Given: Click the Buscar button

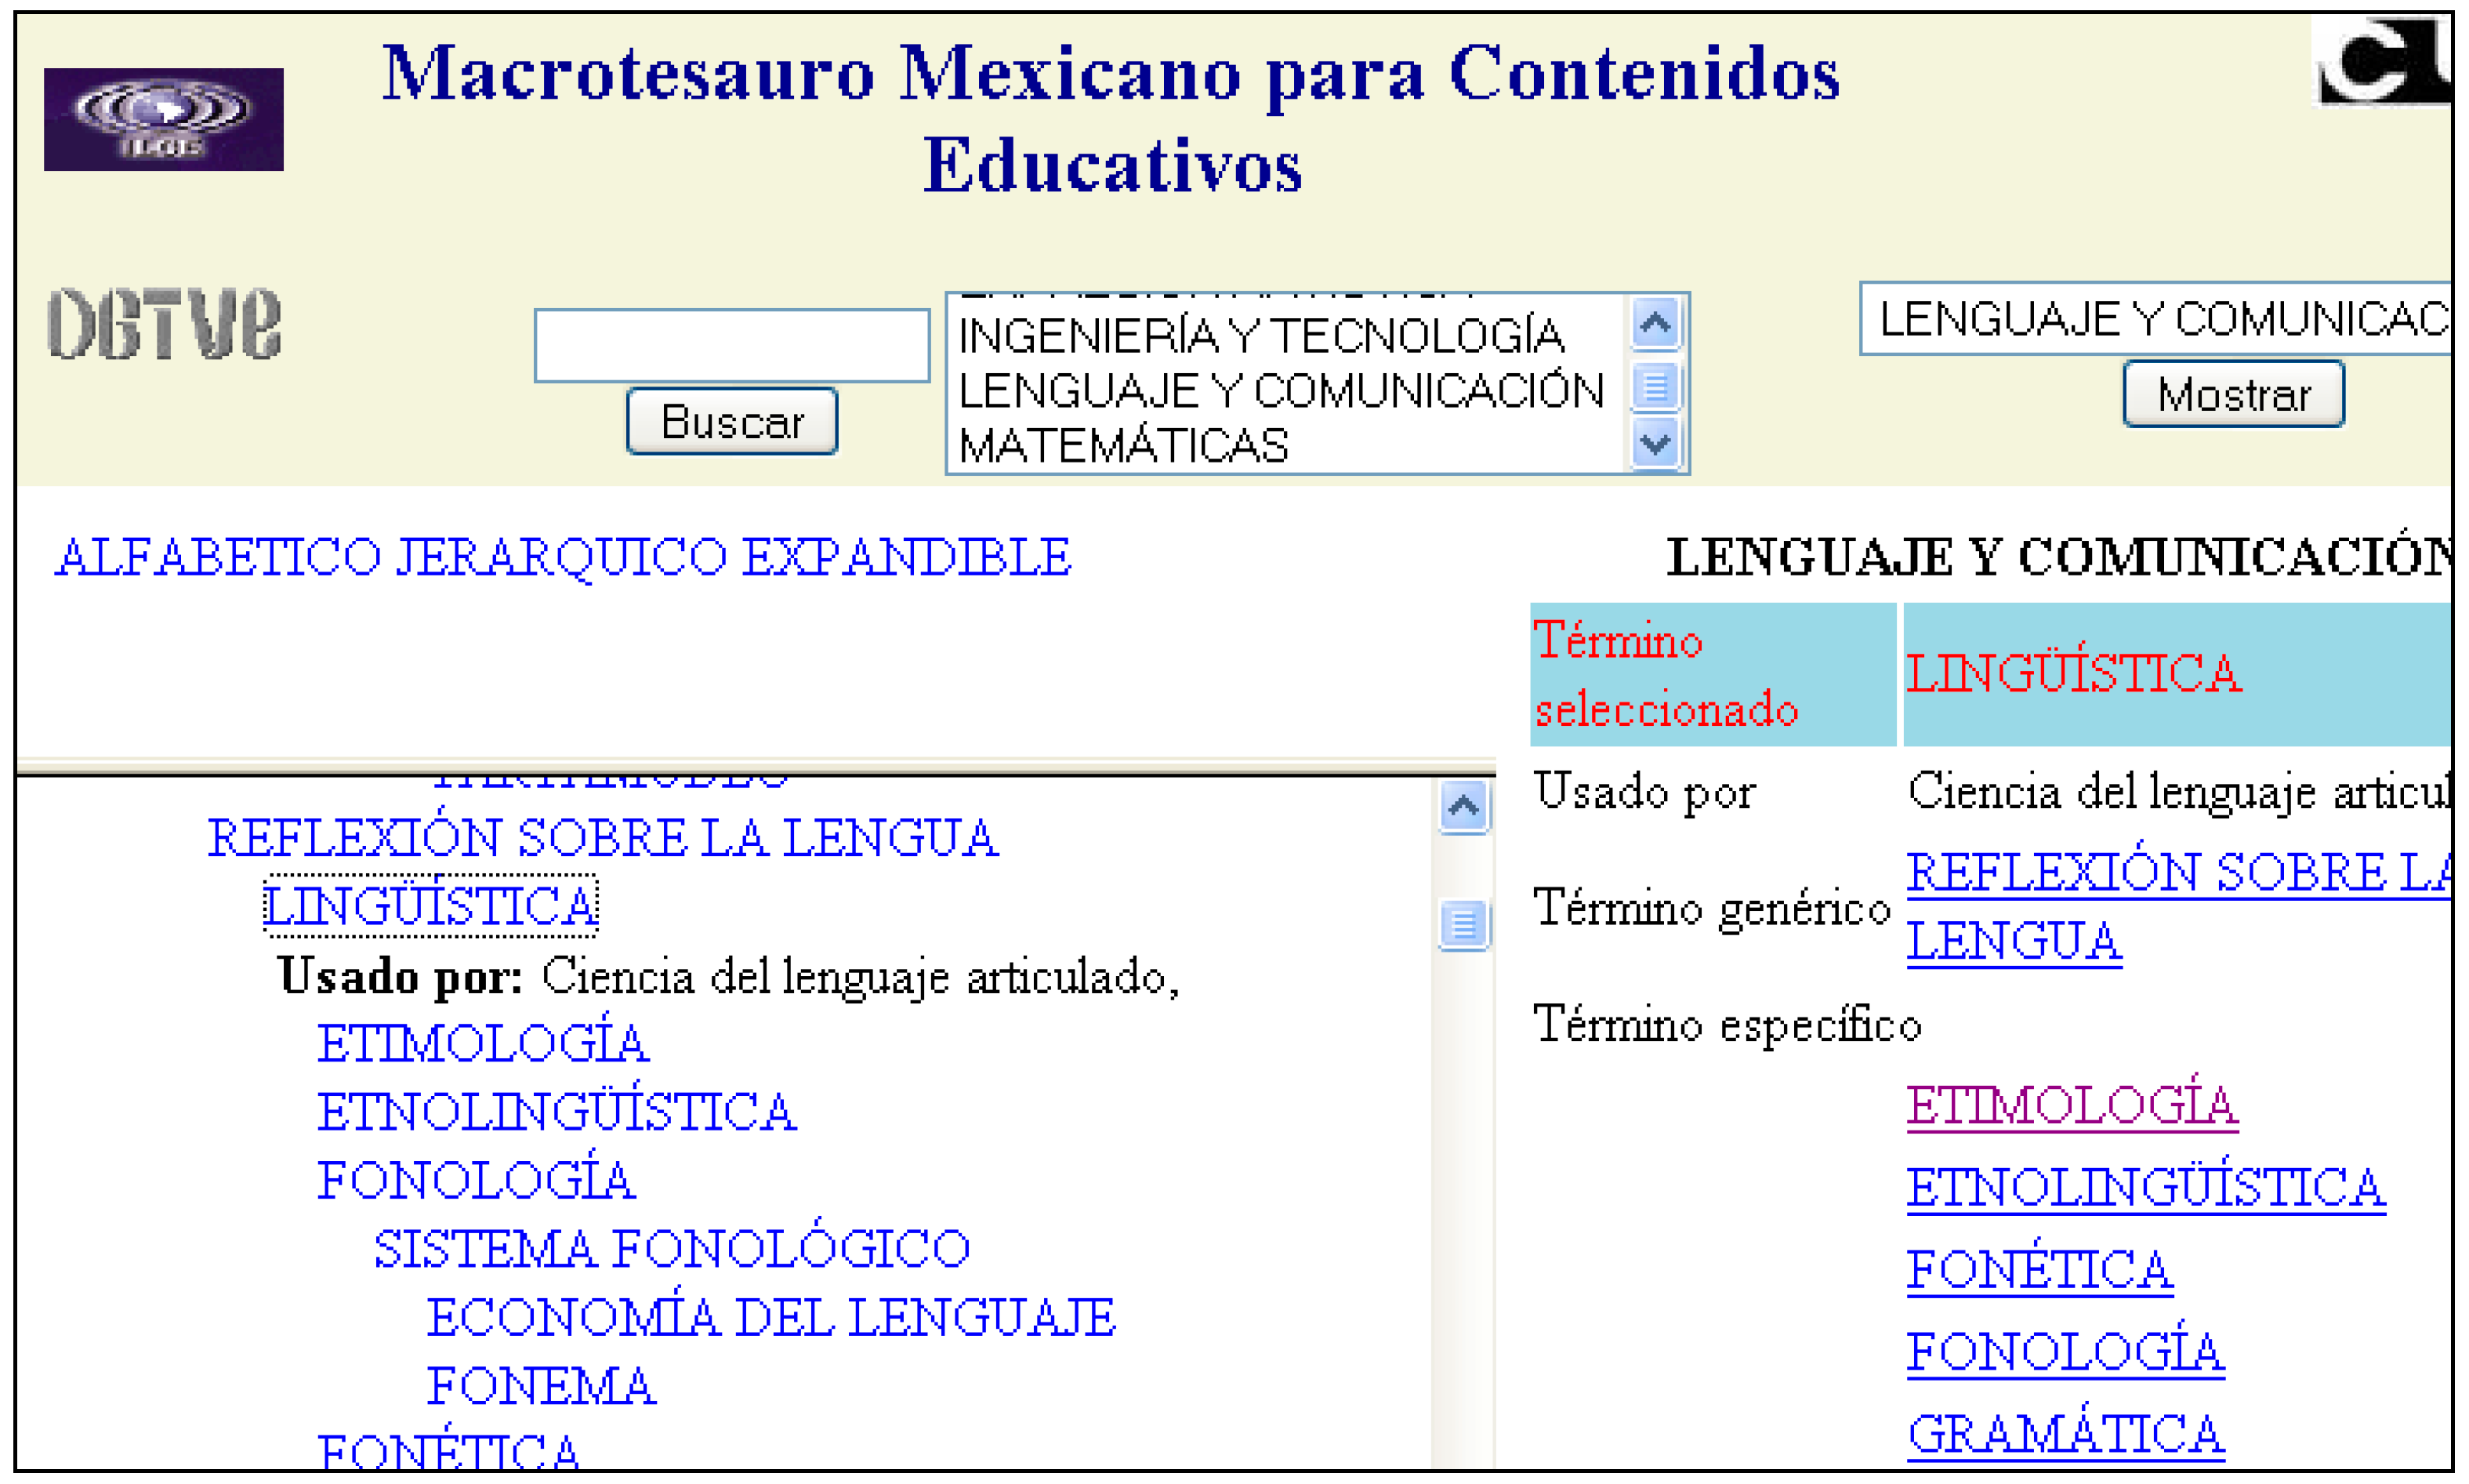Looking at the screenshot, I should point(732,421).
